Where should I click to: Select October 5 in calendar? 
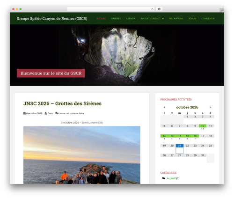click(164, 126)
